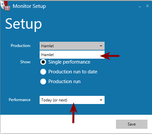Image resolution: width=152 pixels, height=134 pixels.
Task: Close the Monitor Setup window
Action: [147, 6]
